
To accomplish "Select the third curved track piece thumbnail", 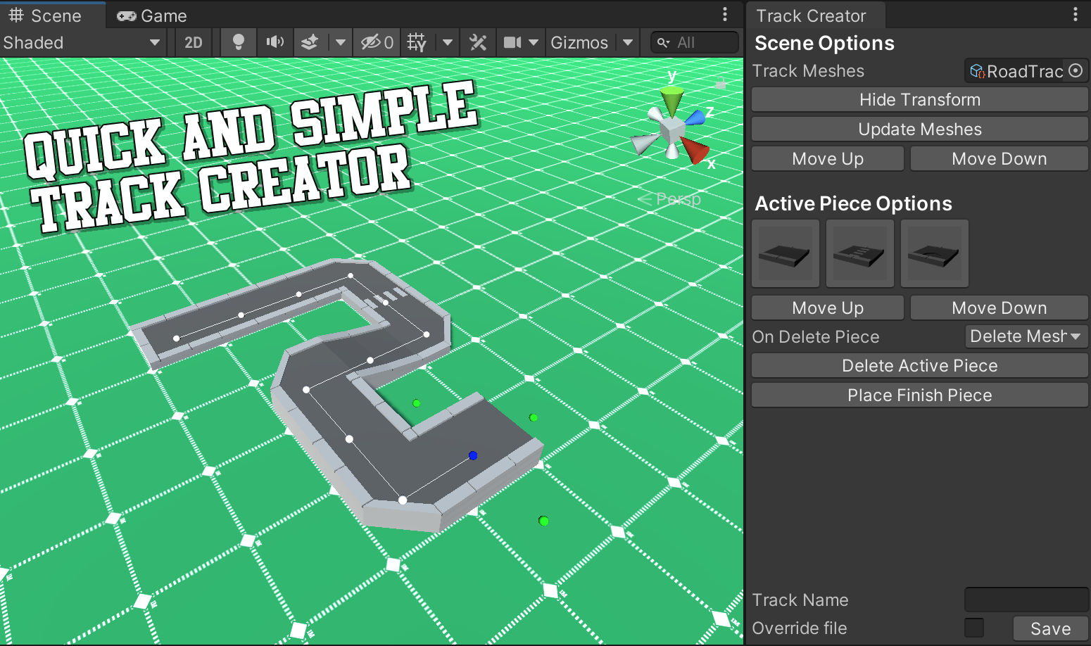I will [935, 253].
